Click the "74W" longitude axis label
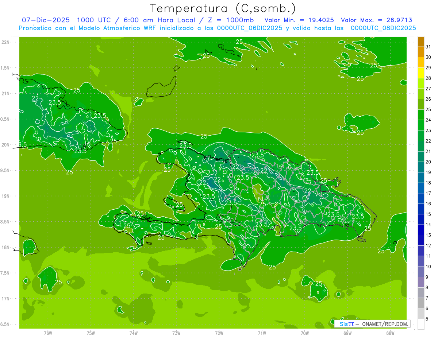438x338 pixels. pyautogui.click(x=134, y=333)
